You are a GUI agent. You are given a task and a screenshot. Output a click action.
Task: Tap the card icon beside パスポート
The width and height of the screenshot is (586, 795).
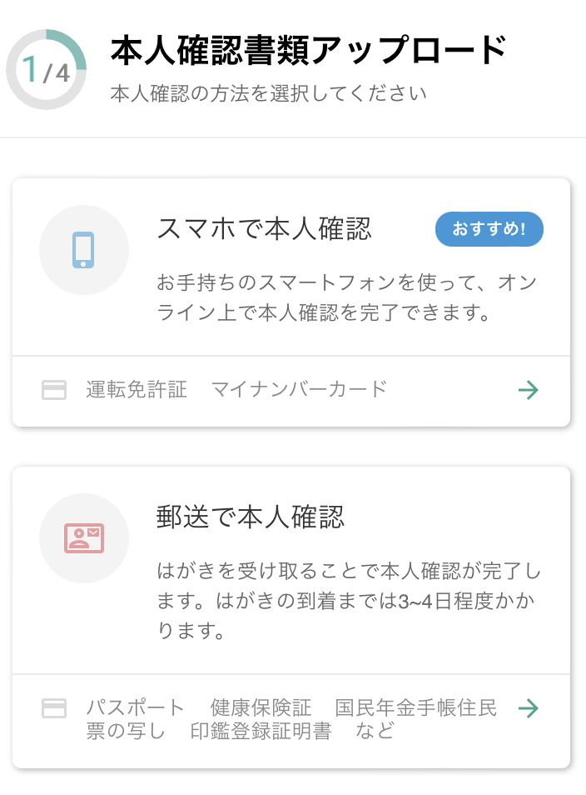click(x=53, y=708)
